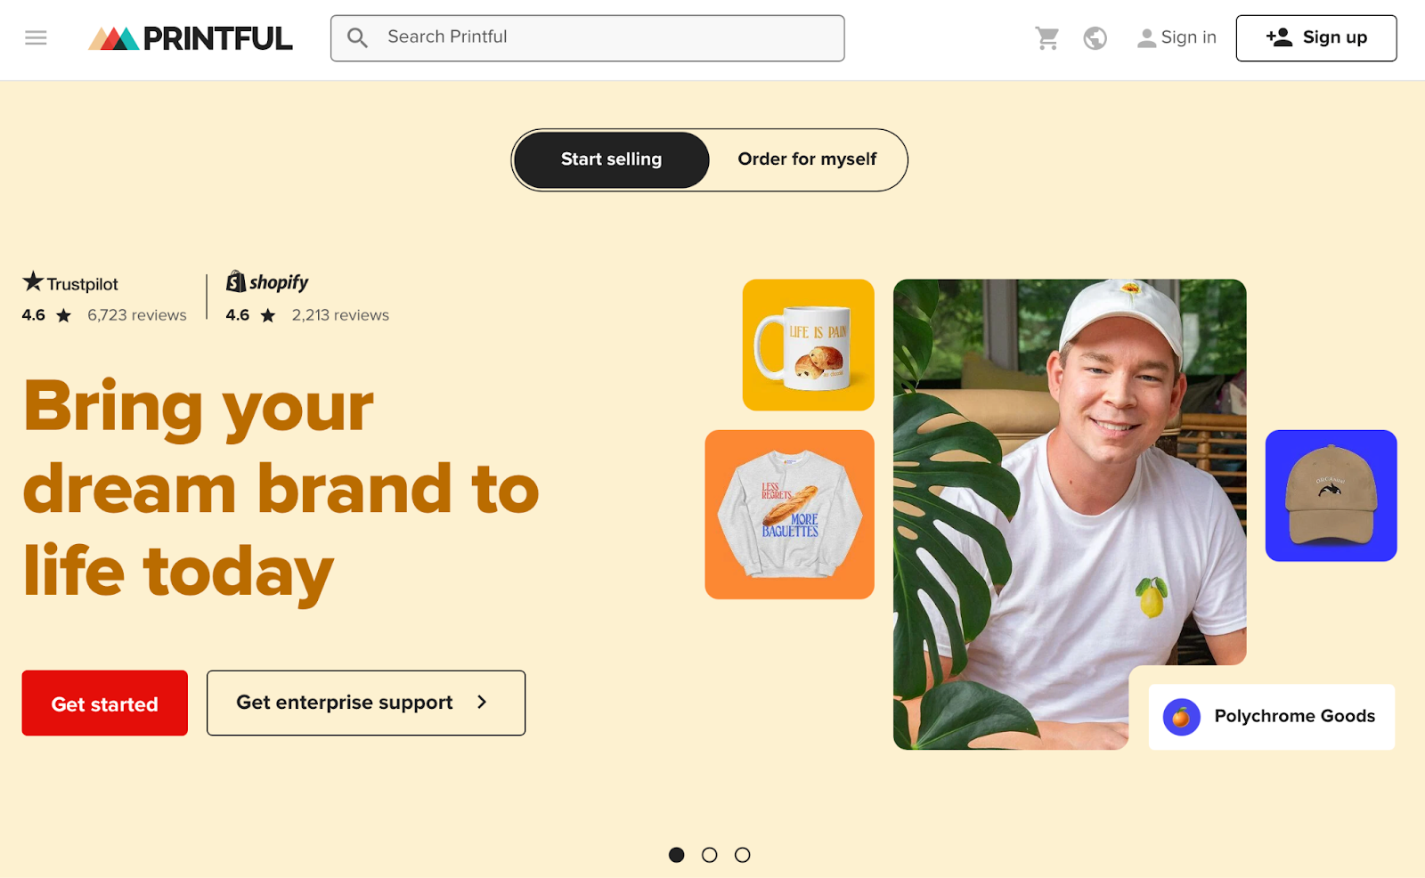Open the shopping cart icon
This screenshot has width=1425, height=878.
click(x=1047, y=37)
